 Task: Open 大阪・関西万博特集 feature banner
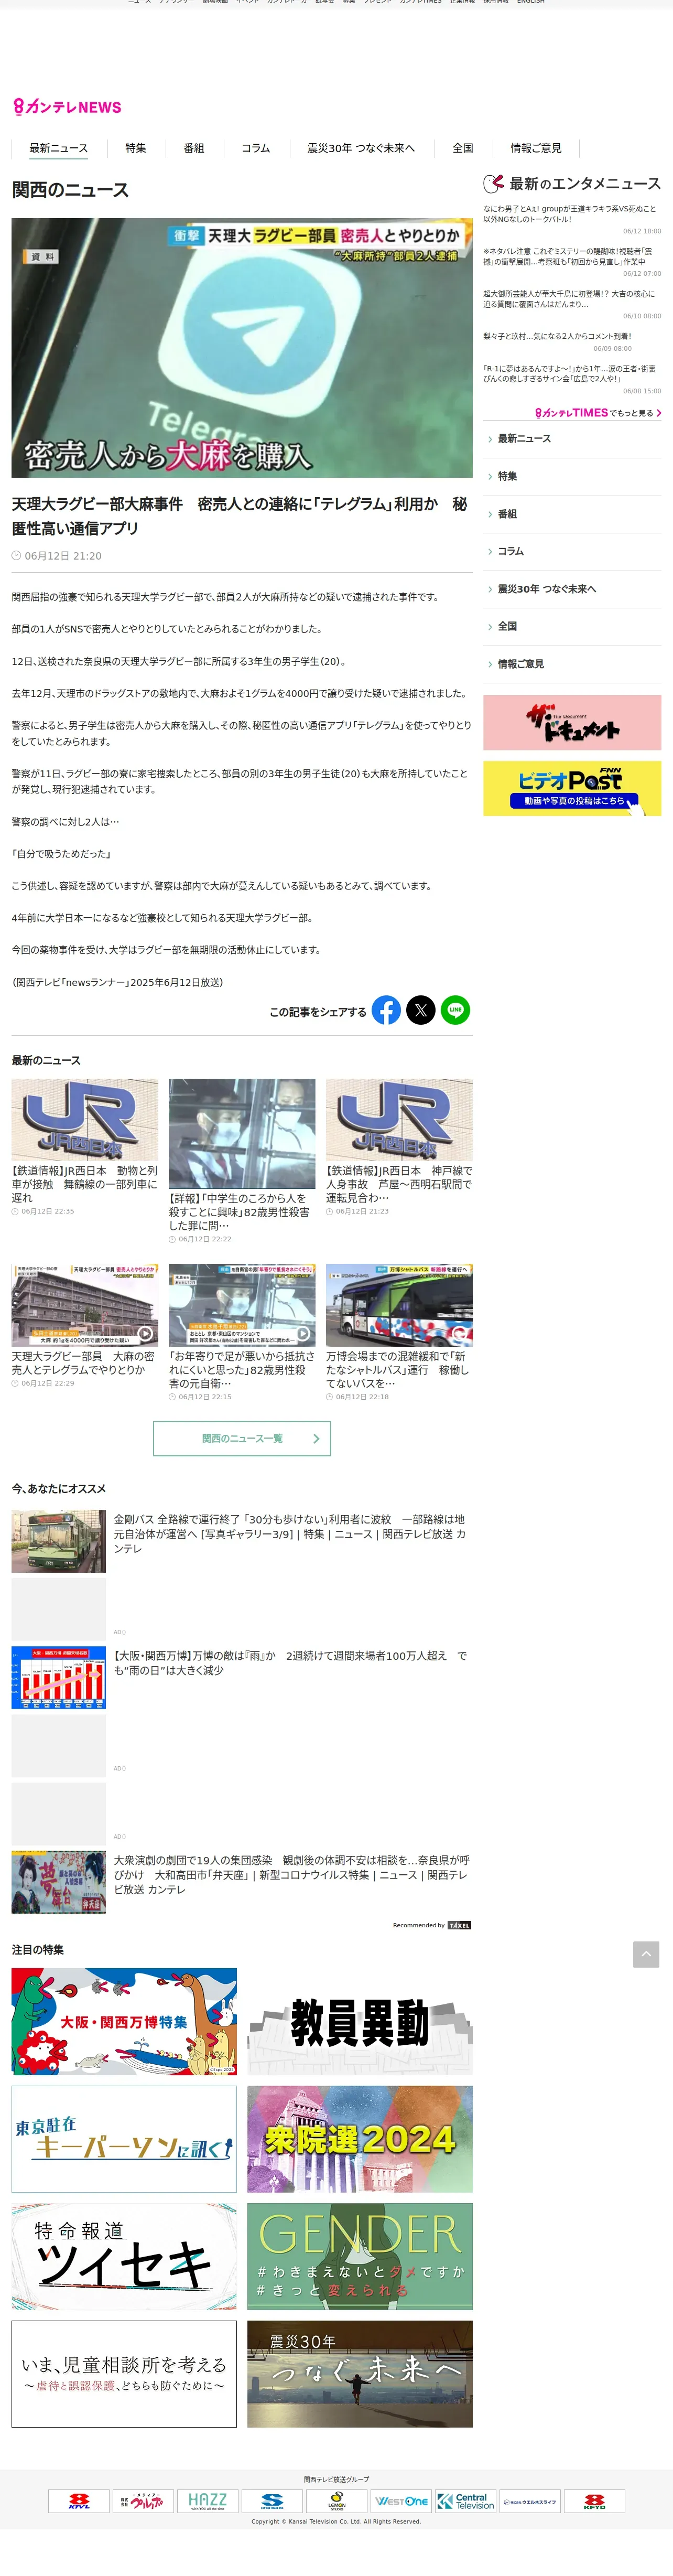click(124, 2021)
